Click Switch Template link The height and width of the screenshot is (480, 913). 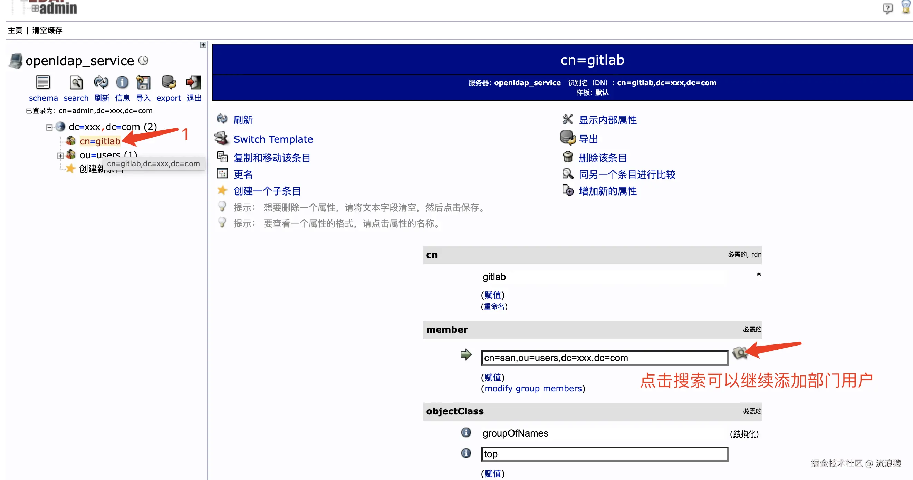[x=273, y=139]
